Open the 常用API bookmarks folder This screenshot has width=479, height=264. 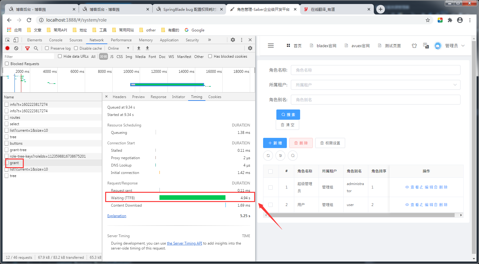(57, 30)
